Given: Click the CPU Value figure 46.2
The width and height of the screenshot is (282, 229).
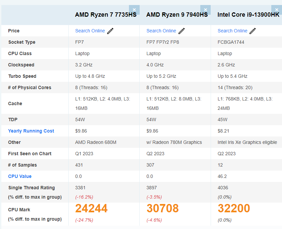Looking at the screenshot, I should pos(222,176).
